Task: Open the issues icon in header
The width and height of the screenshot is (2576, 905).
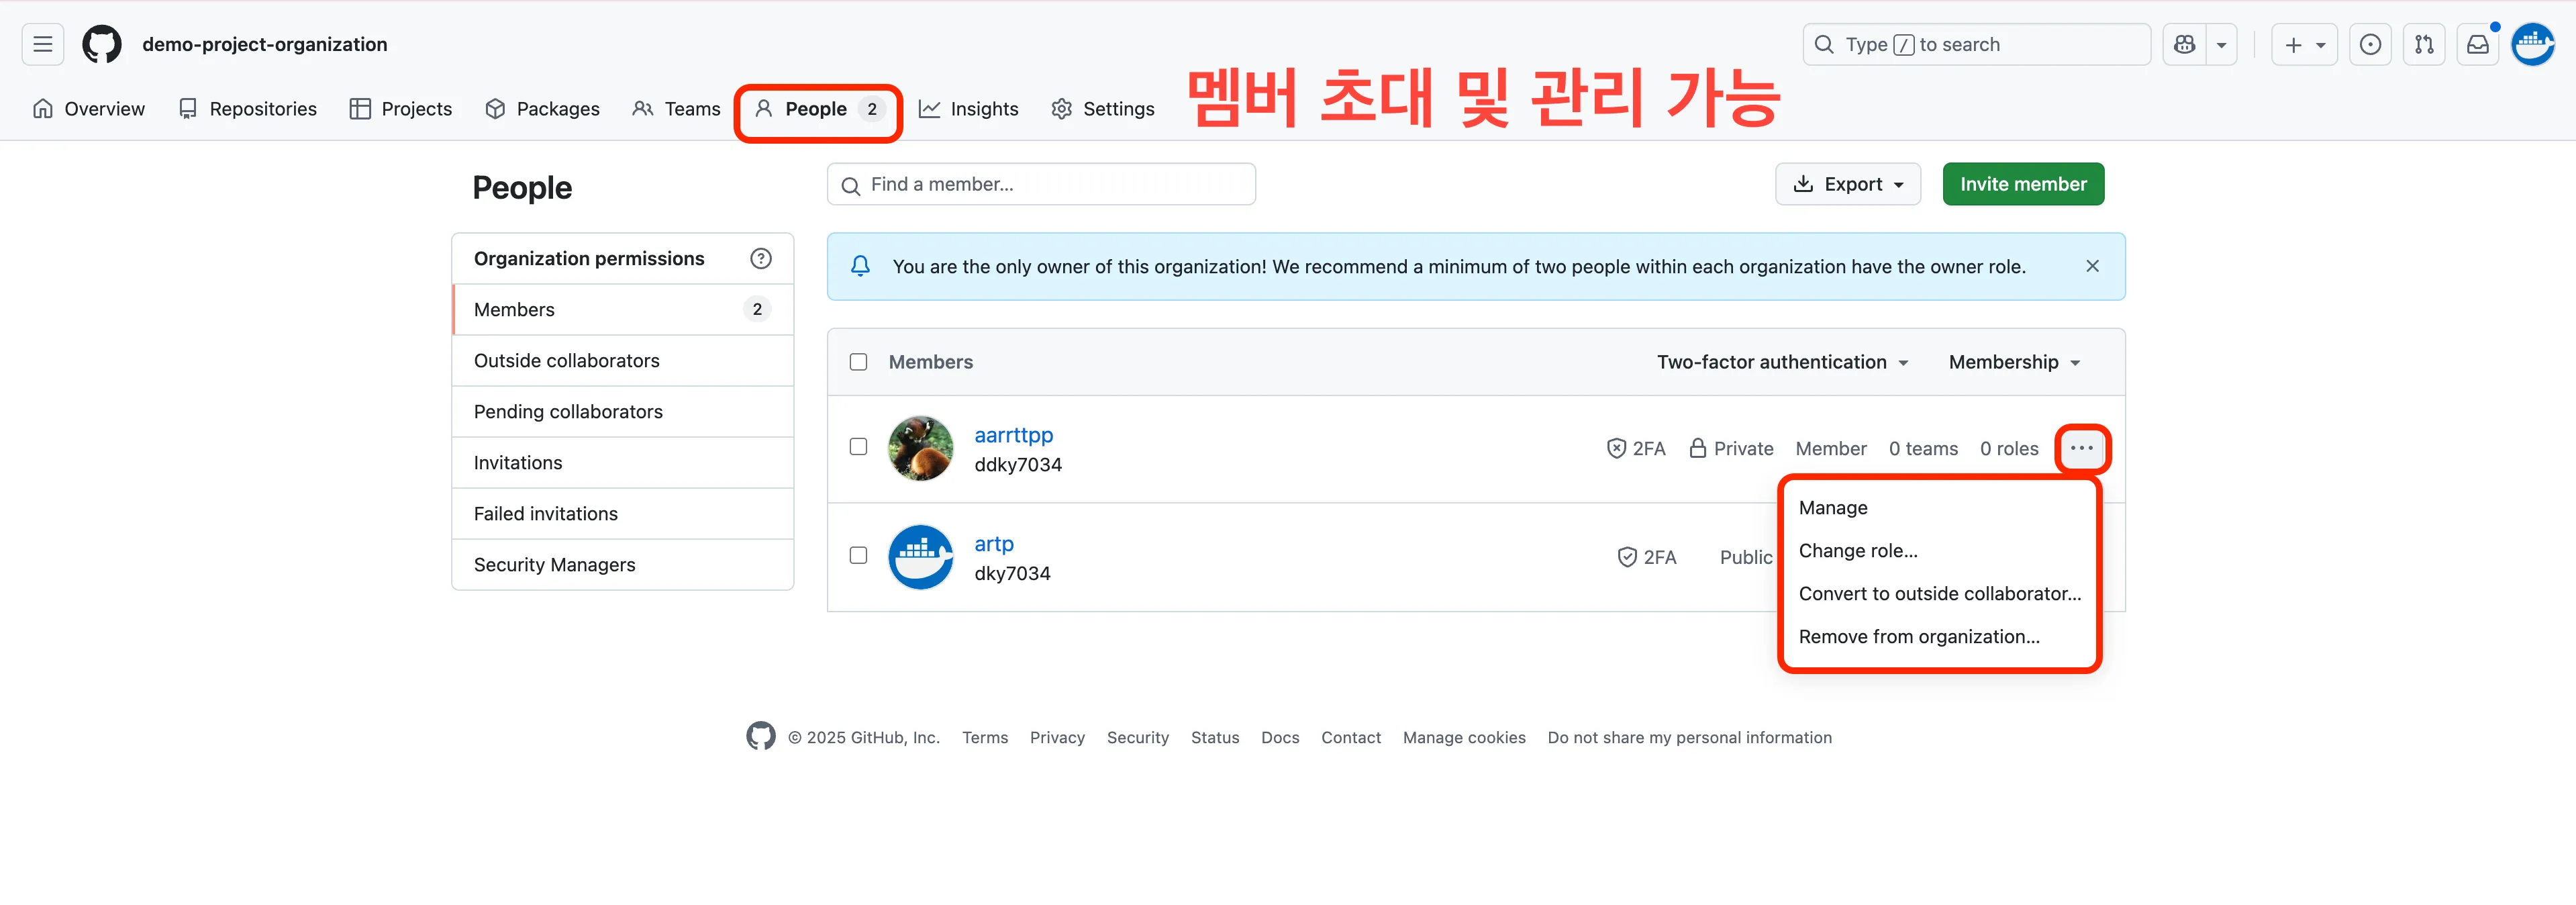Action: [x=2370, y=44]
